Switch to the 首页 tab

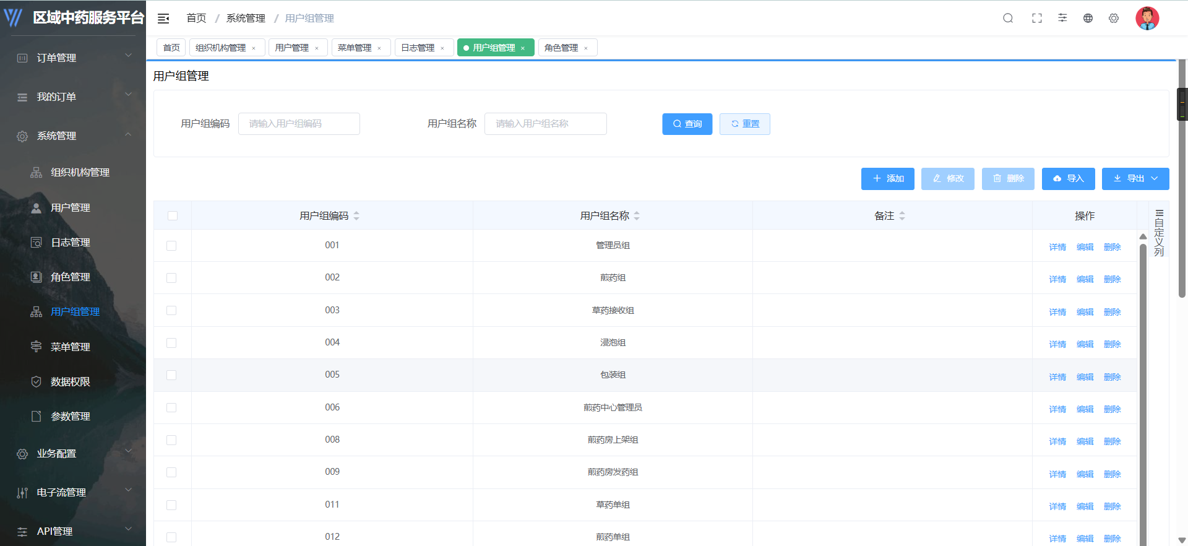[171, 48]
